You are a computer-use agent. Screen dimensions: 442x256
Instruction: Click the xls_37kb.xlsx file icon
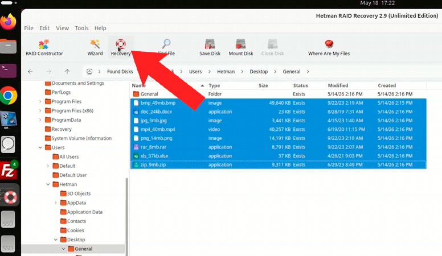[x=136, y=156]
